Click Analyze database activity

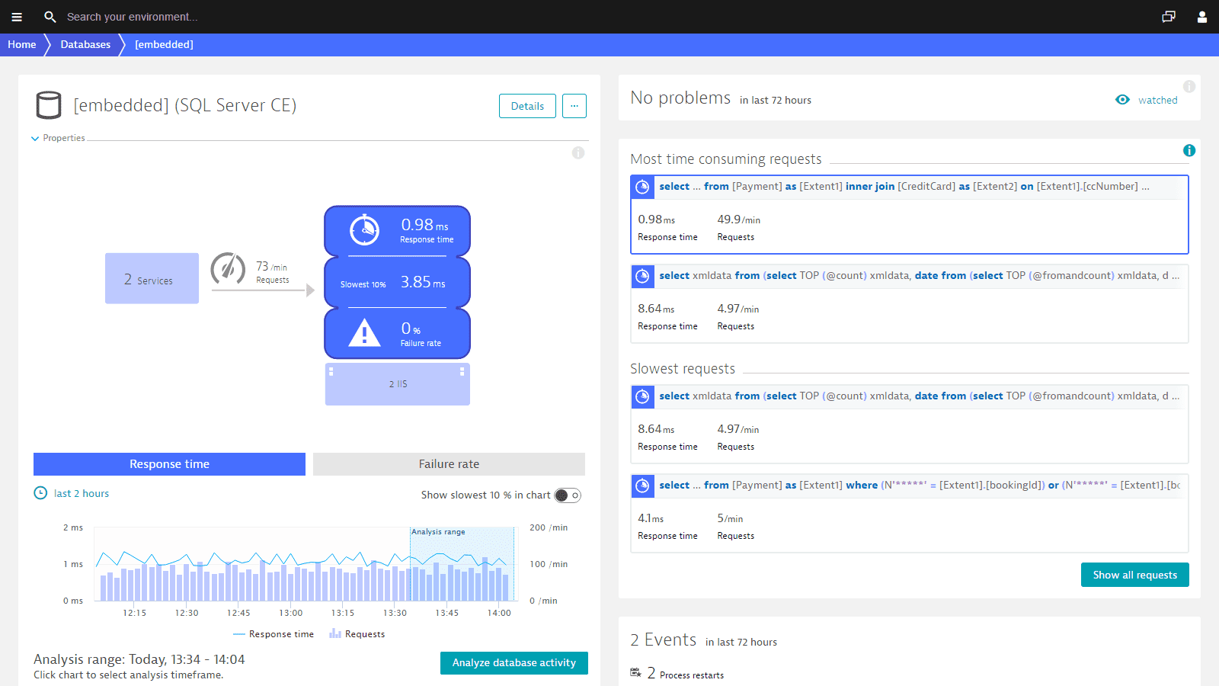pyautogui.click(x=514, y=663)
